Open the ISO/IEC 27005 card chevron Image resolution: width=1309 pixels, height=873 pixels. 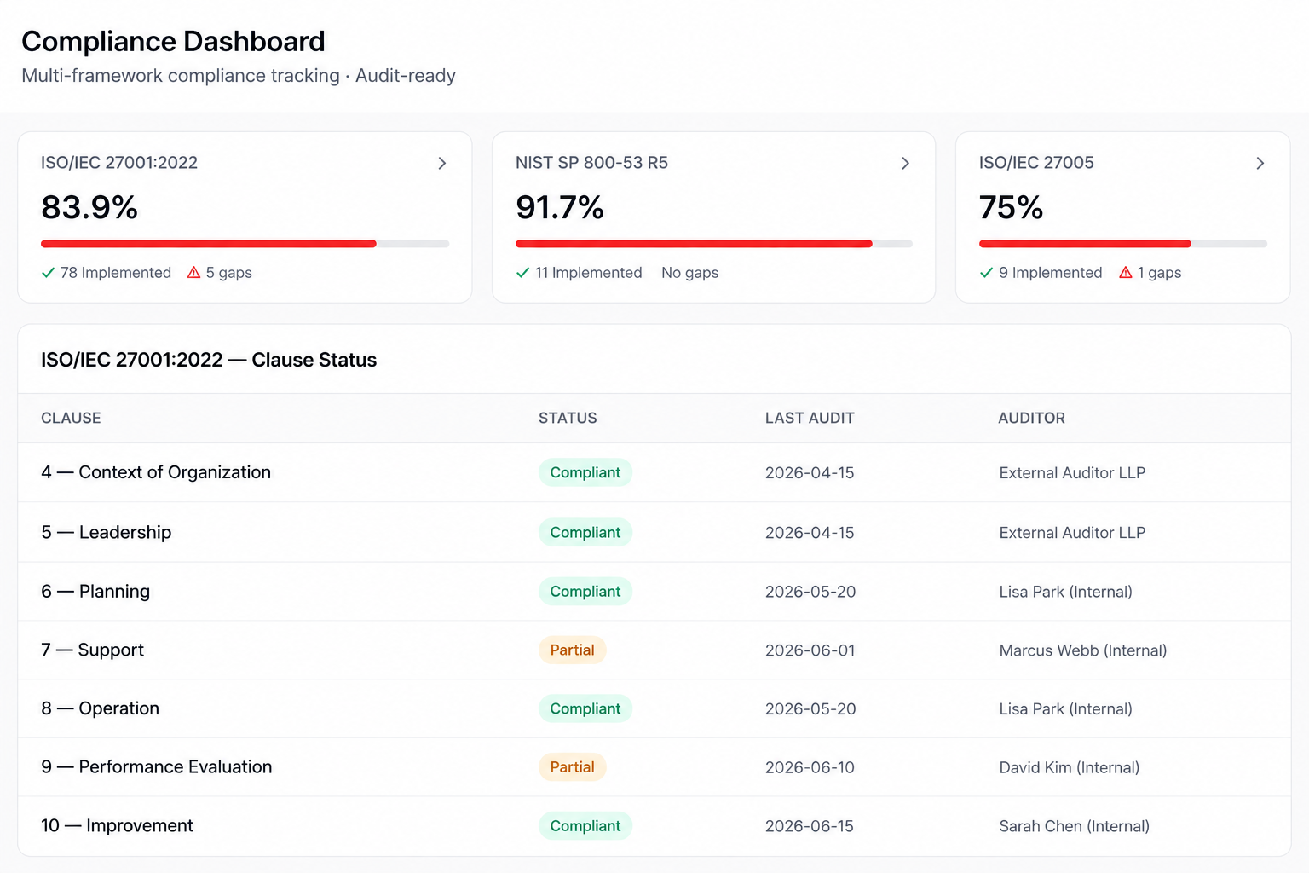[x=1260, y=163]
